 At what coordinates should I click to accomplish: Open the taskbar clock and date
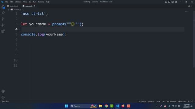186,106
